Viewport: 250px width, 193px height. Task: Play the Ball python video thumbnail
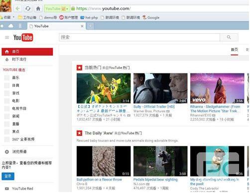104,161
